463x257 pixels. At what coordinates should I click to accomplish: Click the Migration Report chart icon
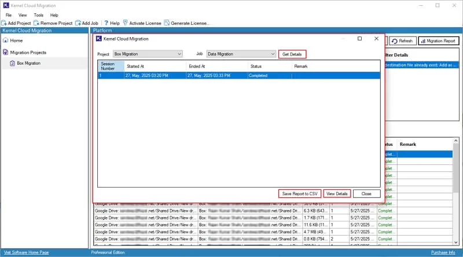tap(423, 41)
